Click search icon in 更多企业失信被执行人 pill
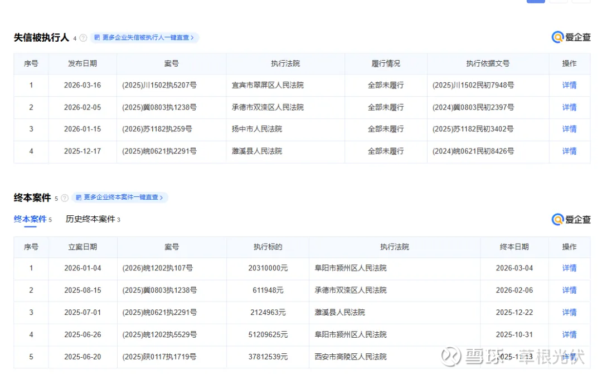602x375 pixels. click(x=97, y=38)
